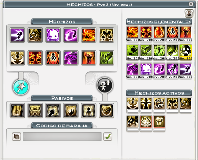Viewport: 198px width, 160px height.
Task: Click the black character level-up circular button
Action: click(x=105, y=85)
